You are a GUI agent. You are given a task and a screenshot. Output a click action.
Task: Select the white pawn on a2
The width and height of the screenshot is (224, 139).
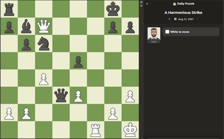coord(9,114)
